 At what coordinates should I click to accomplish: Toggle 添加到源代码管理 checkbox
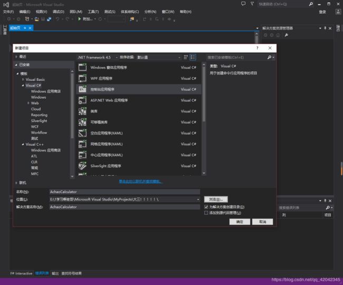click(x=206, y=213)
